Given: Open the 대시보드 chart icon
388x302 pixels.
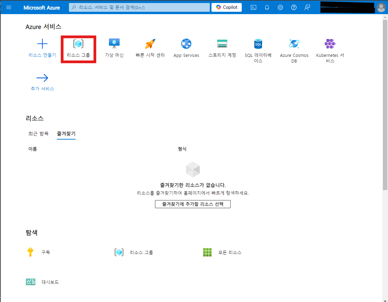Looking at the screenshot, I should click(x=31, y=282).
